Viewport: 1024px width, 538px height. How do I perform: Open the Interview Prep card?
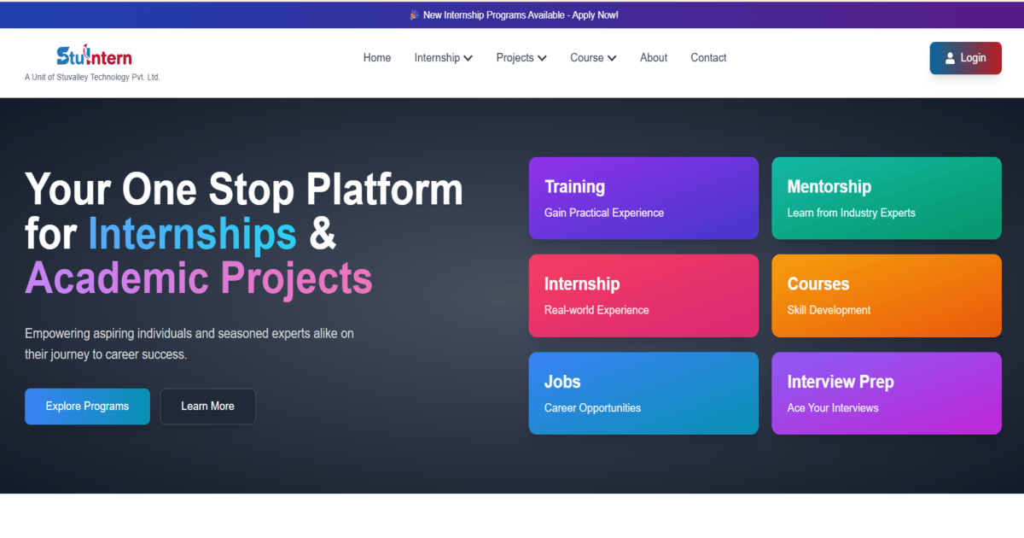[886, 393]
